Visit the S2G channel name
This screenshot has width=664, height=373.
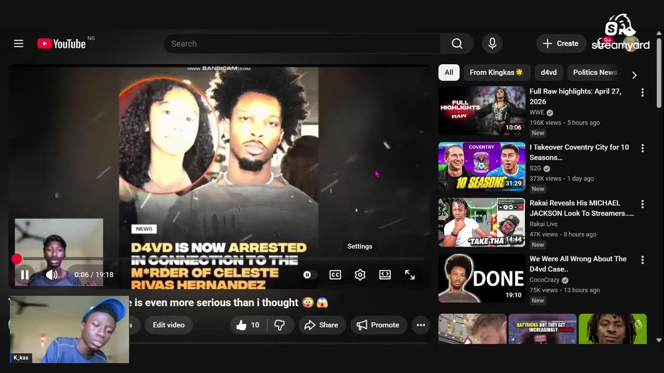tap(535, 168)
